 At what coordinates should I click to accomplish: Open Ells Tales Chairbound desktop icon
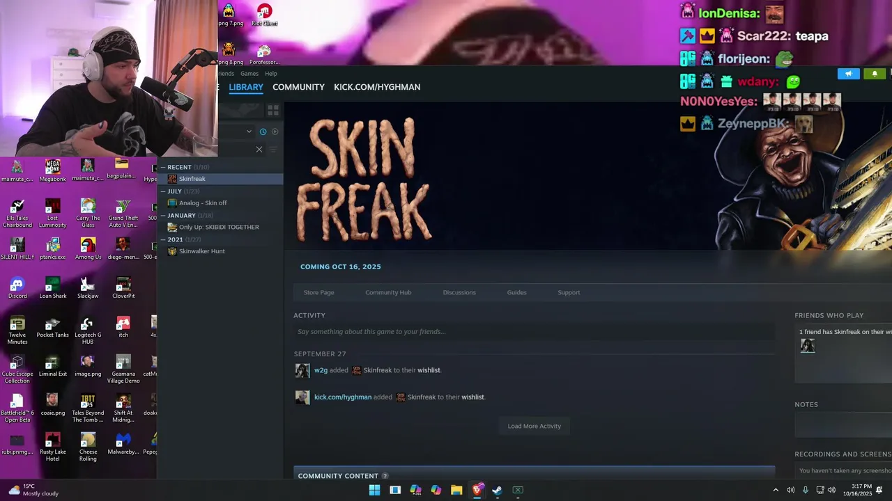click(x=17, y=213)
